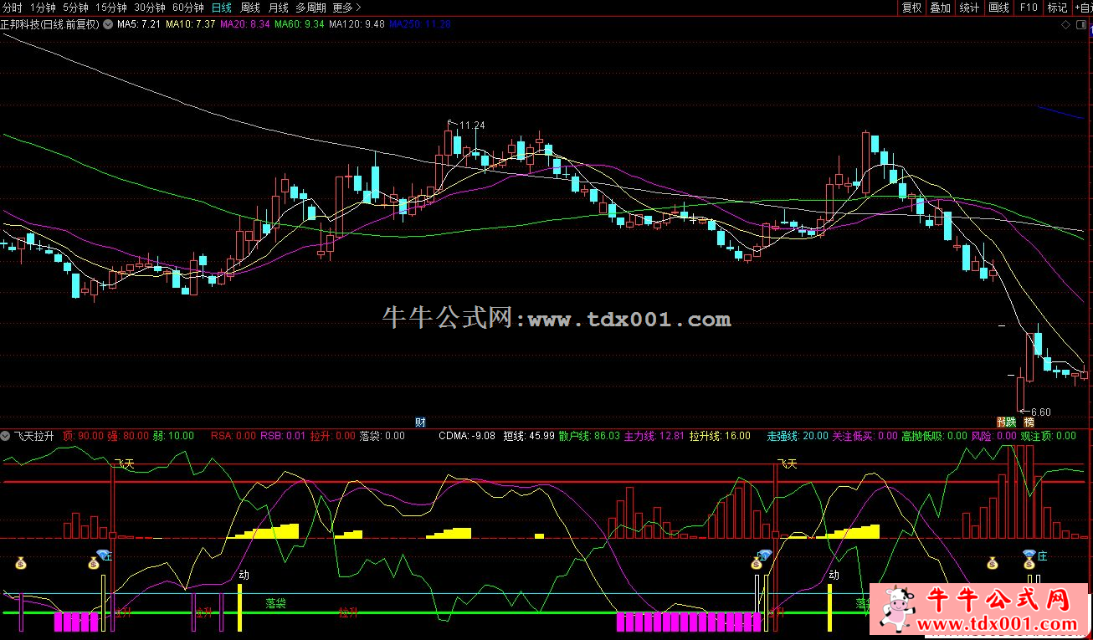
Task: Click the 榜 ranking tag
Action: click(1029, 422)
